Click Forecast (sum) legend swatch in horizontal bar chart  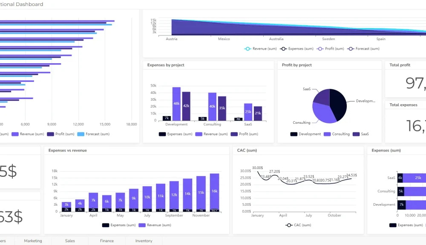pyautogui.click(x=81, y=134)
